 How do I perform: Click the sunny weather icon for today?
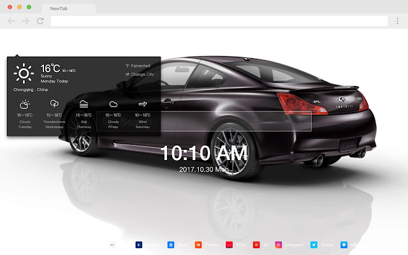[x=24, y=73]
